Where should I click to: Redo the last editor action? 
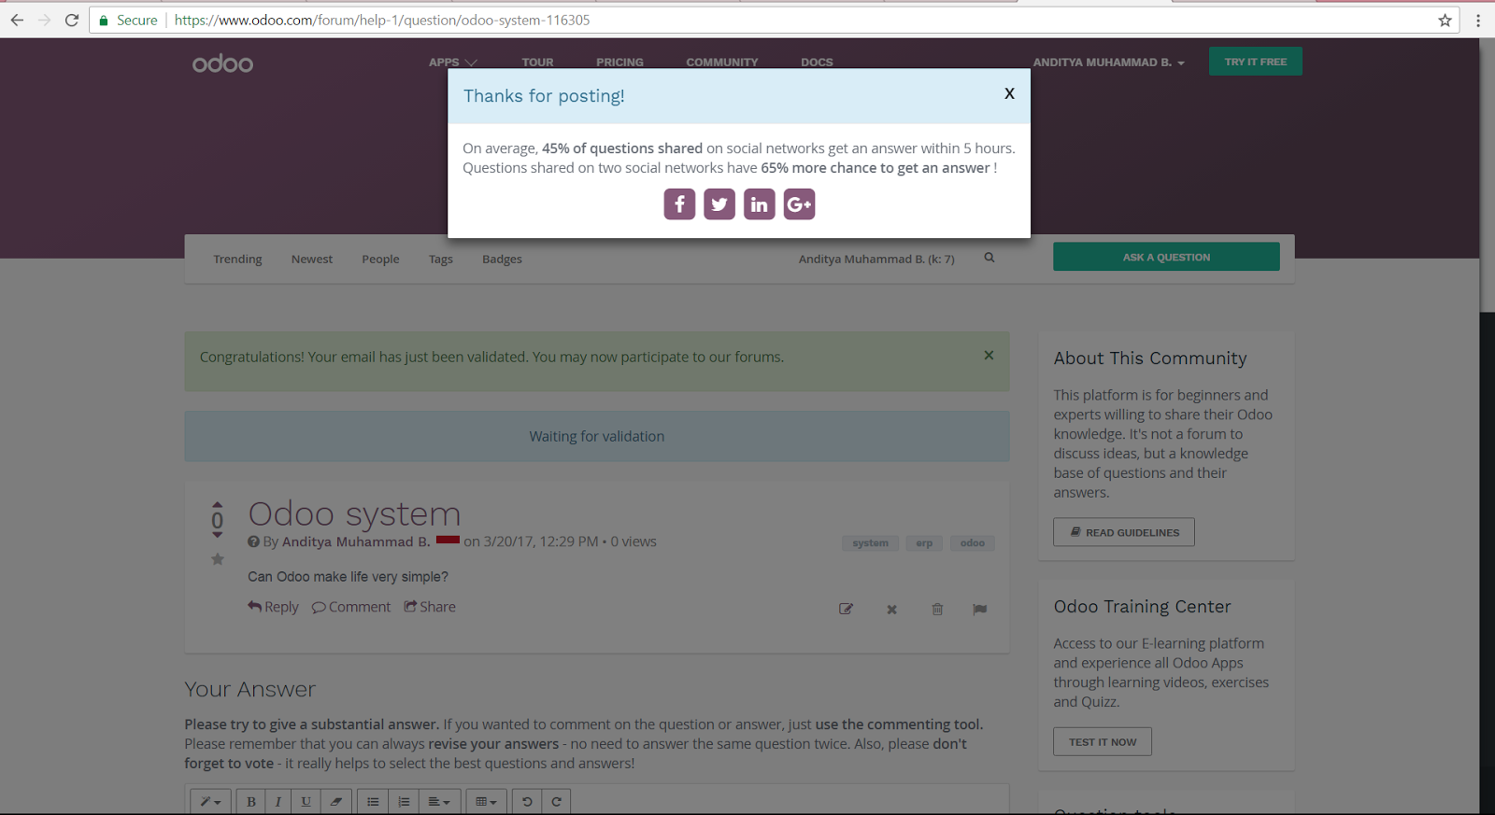[556, 802]
